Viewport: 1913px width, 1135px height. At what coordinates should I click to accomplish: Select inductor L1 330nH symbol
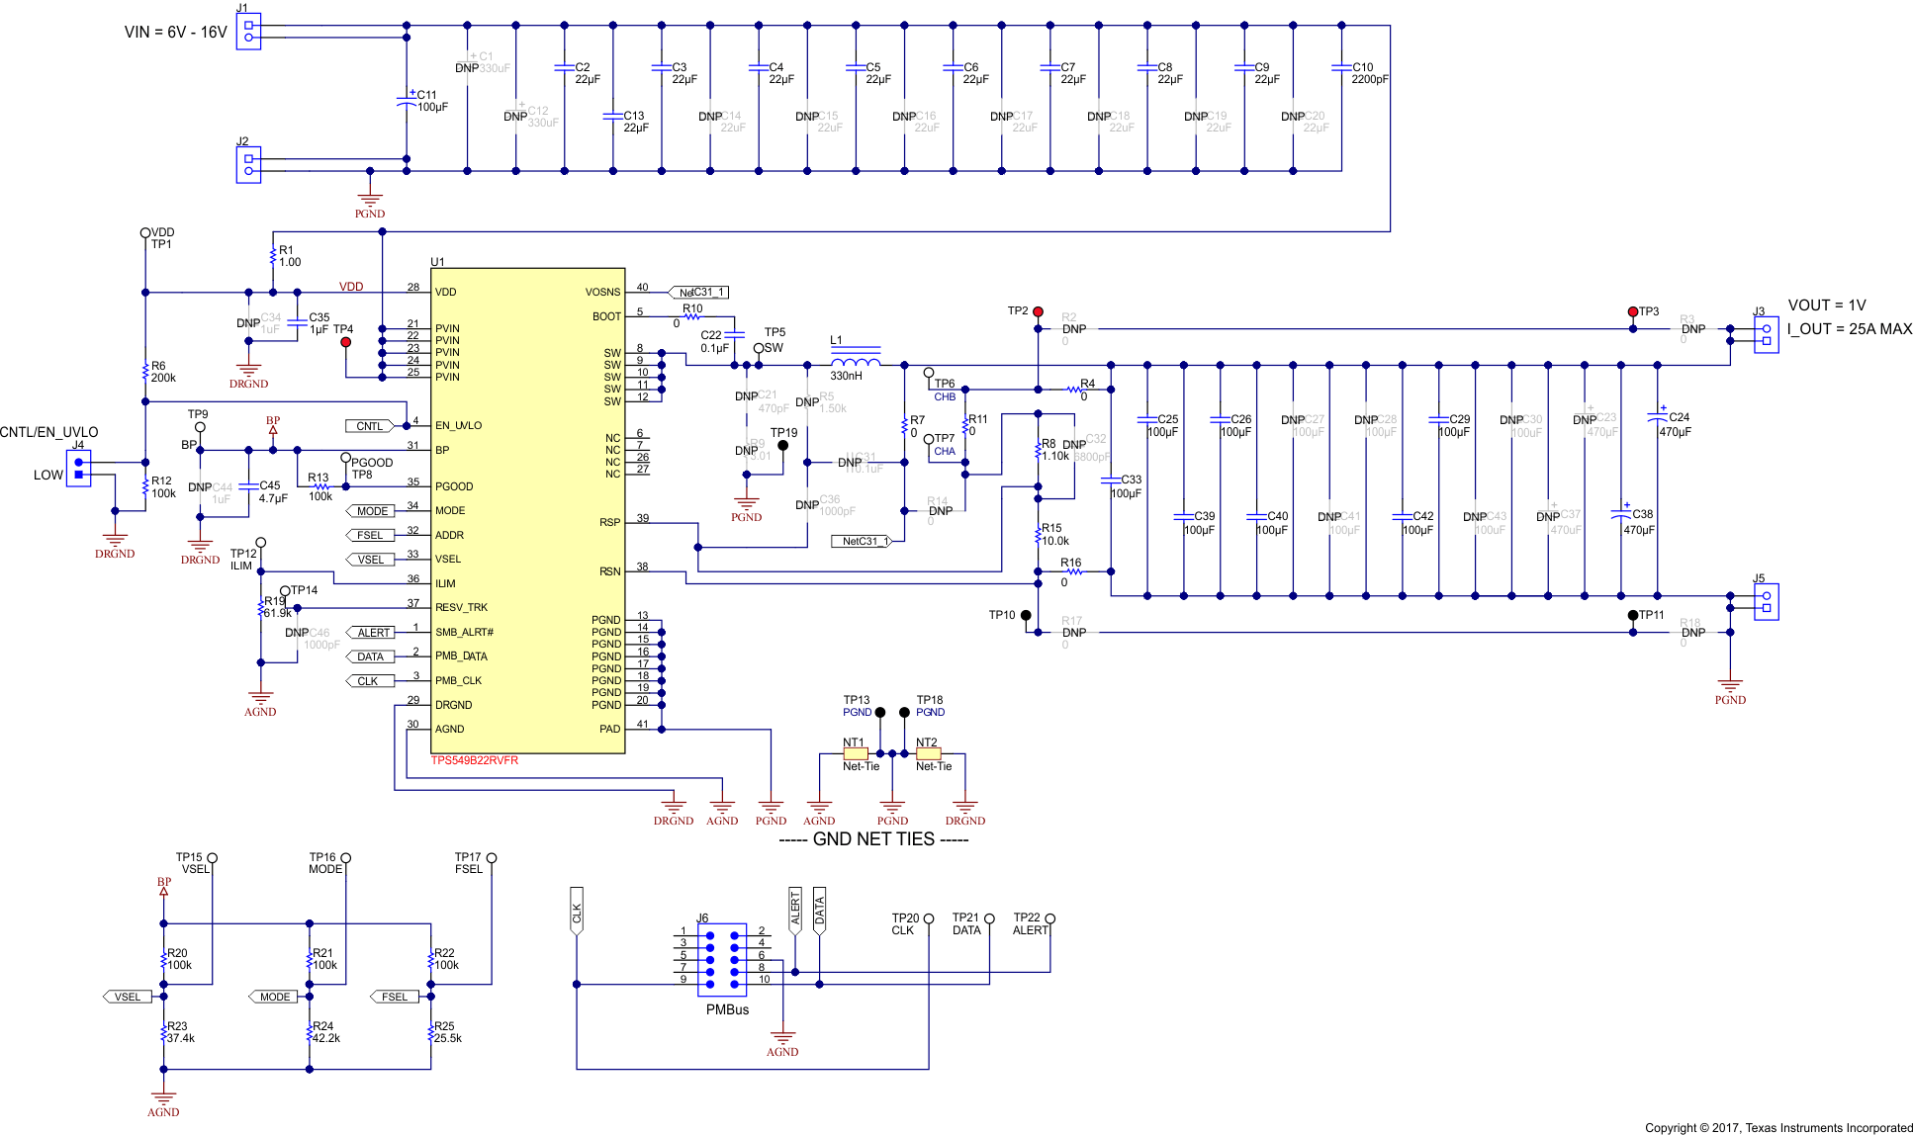856,358
